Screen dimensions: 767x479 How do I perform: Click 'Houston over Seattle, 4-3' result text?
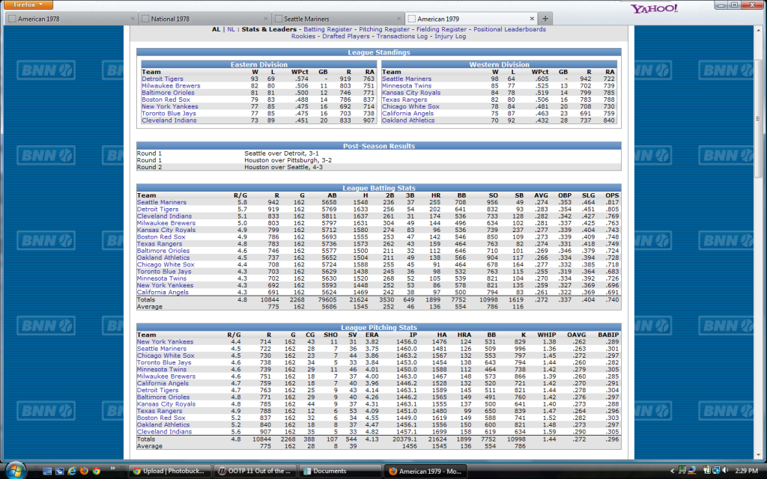(x=283, y=167)
